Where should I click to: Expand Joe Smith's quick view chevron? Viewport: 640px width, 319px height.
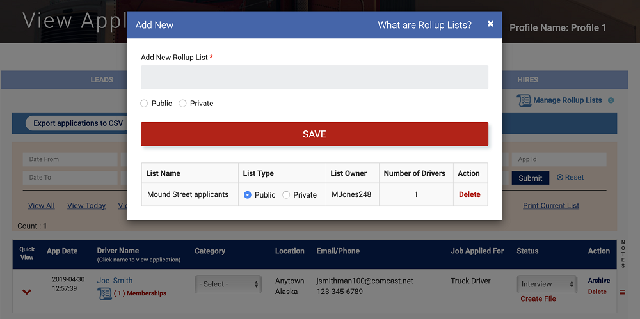click(x=27, y=292)
